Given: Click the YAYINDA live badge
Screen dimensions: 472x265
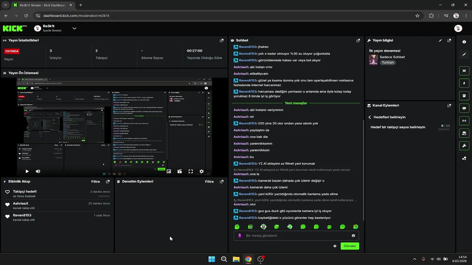Looking at the screenshot, I should coord(12,51).
